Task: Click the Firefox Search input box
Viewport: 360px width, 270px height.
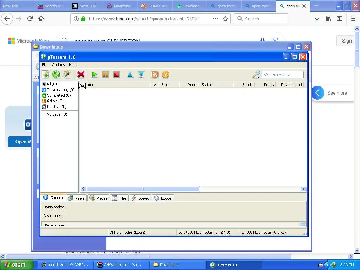Action: coord(261,19)
